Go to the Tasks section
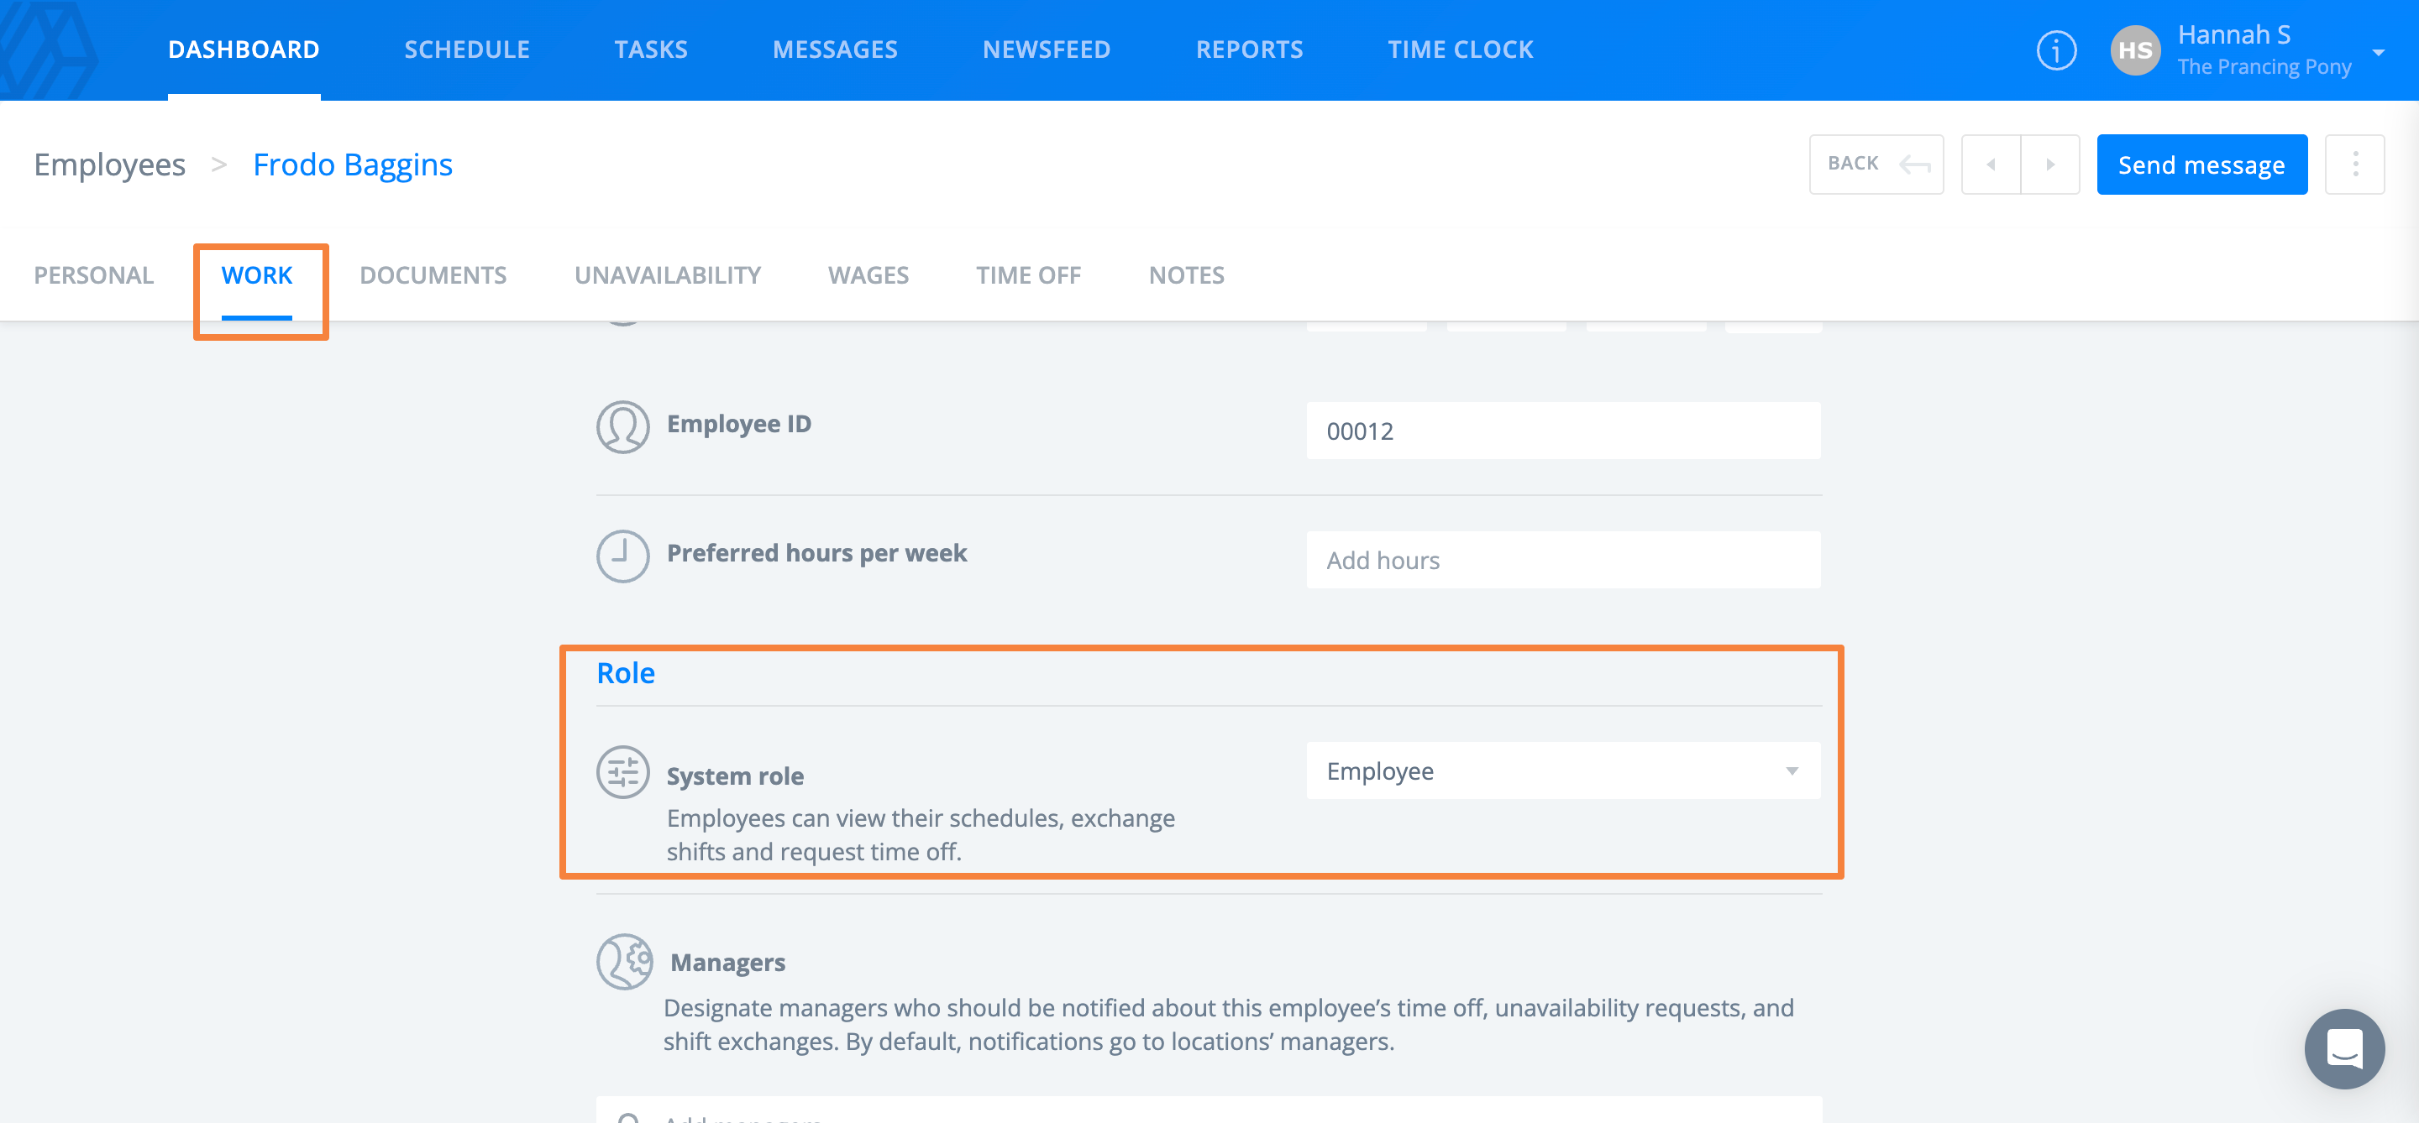Image resolution: width=2419 pixels, height=1123 pixels. click(651, 50)
